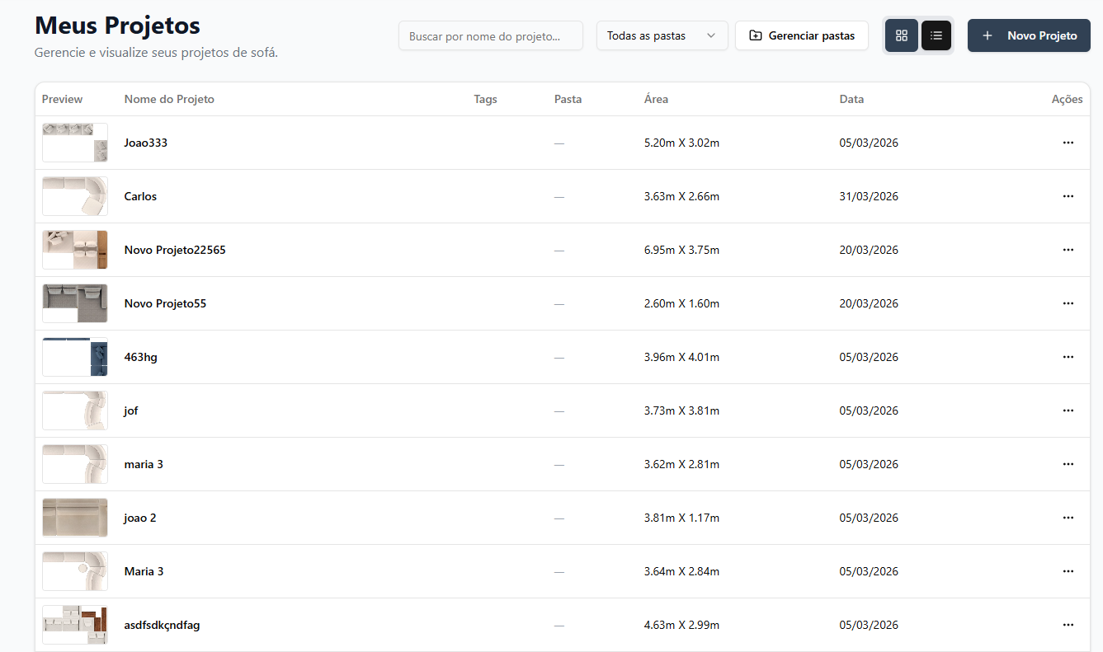This screenshot has height=652, width=1103.
Task: Click area value 5.20m X 3.02m
Action: click(681, 143)
